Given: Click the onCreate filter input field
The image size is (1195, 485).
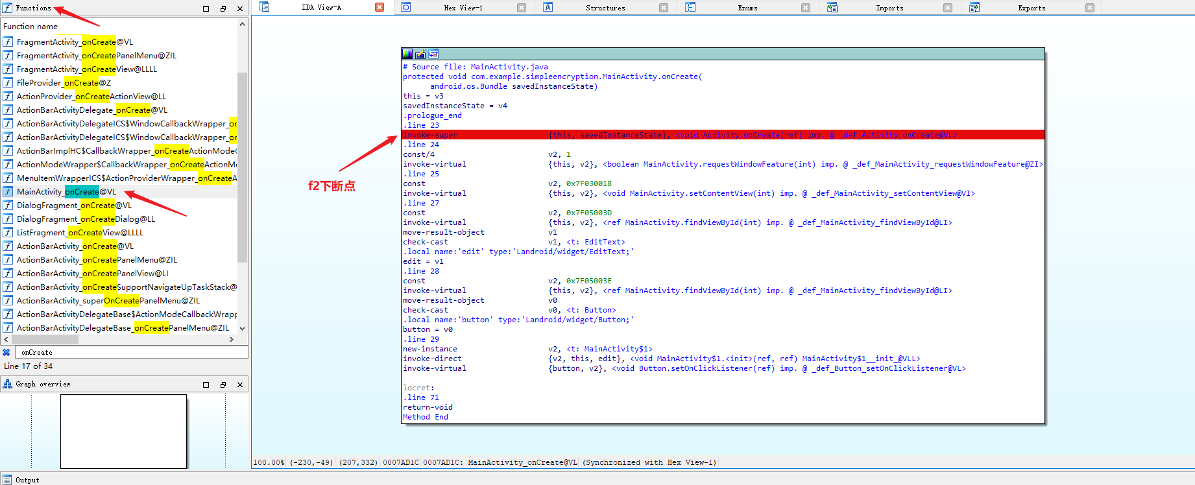Looking at the screenshot, I should click(132, 352).
